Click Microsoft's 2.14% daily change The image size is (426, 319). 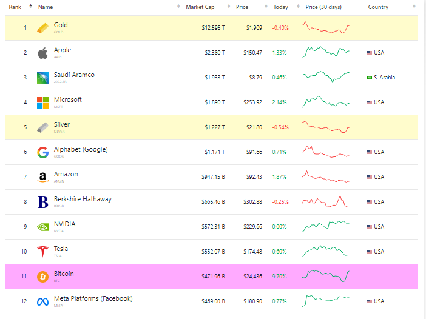tap(279, 102)
